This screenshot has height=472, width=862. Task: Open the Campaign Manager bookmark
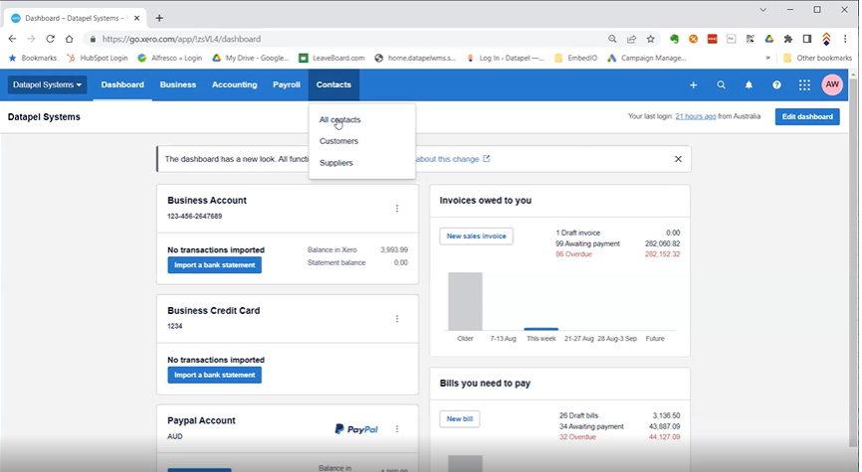point(647,58)
